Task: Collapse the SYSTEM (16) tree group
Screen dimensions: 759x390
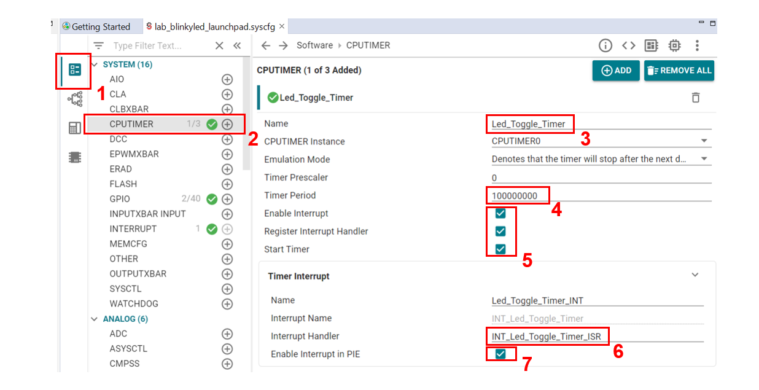Action: (x=95, y=64)
